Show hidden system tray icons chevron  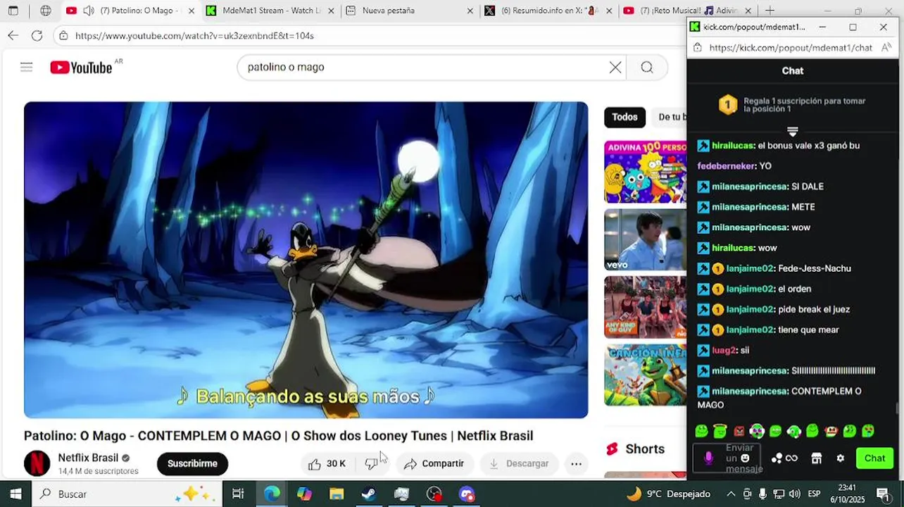pyautogui.click(x=731, y=494)
